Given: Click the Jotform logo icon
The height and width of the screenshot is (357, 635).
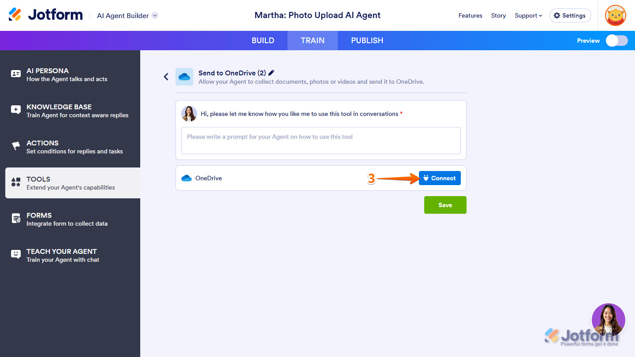Looking at the screenshot, I should [15, 15].
